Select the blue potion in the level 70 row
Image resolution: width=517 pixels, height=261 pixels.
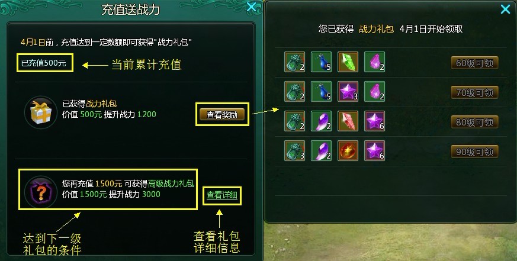[321, 91]
